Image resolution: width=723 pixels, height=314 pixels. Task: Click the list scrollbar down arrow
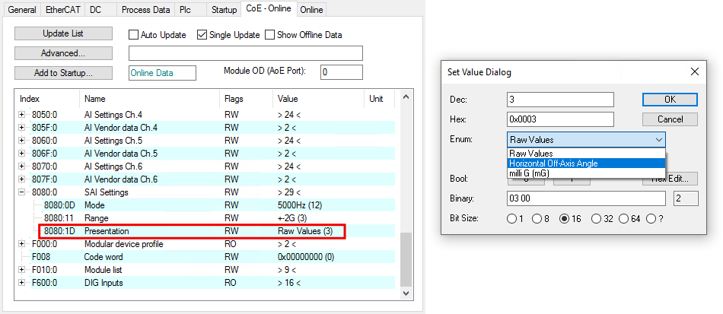click(406, 293)
